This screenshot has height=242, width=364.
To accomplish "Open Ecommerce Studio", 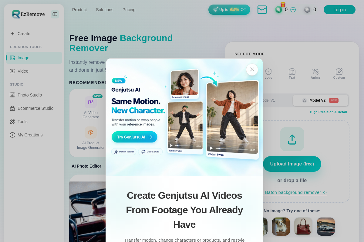I will click(x=34, y=108).
